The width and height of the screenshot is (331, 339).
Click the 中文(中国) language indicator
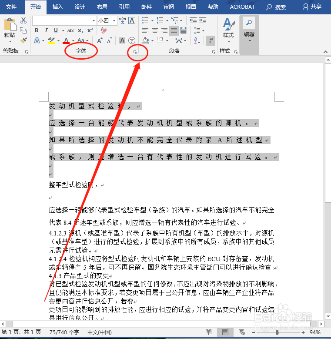[99, 332]
